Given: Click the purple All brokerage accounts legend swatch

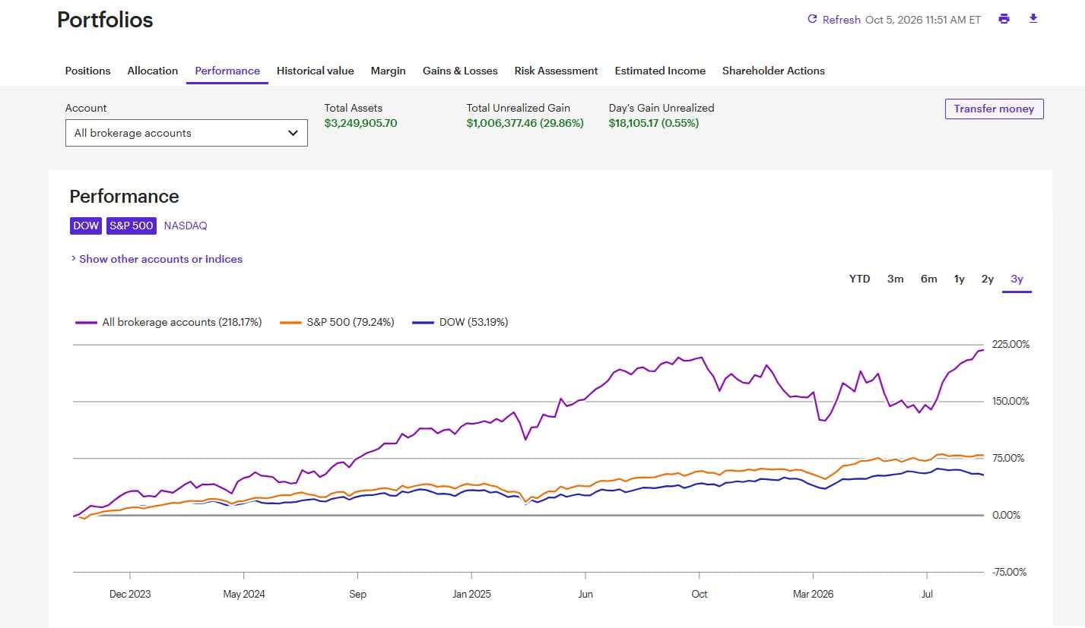Looking at the screenshot, I should coord(86,323).
